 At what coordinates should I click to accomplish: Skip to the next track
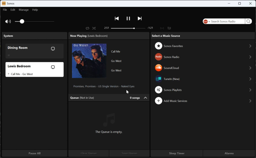tap(140, 18)
